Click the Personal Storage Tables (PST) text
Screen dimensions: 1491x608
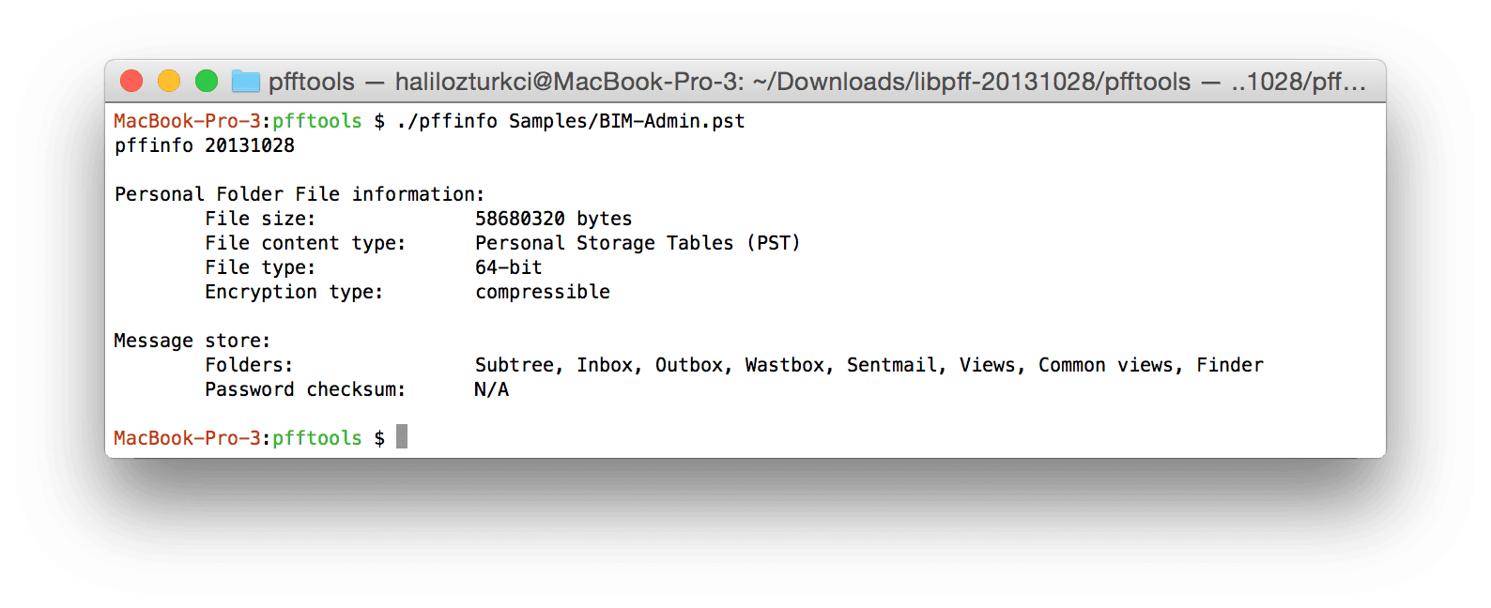[x=638, y=243]
